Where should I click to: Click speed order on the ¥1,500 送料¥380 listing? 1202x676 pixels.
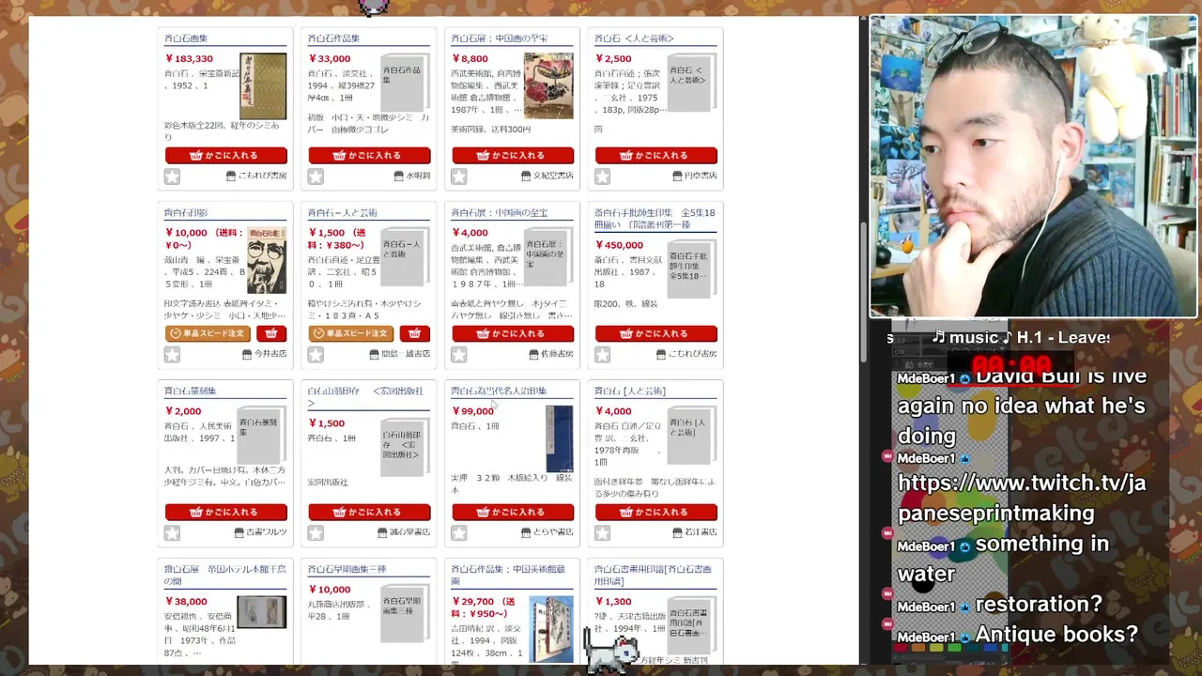351,333
